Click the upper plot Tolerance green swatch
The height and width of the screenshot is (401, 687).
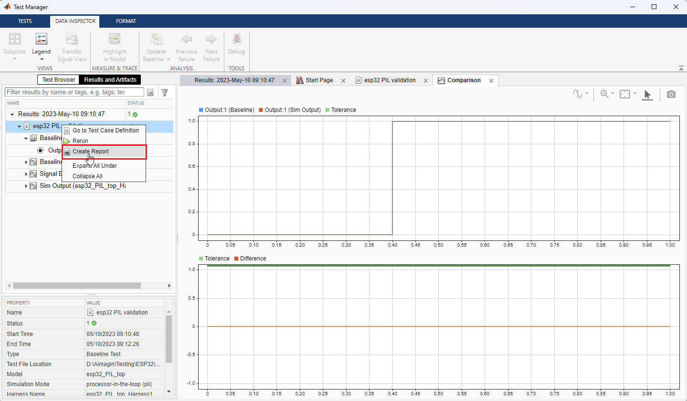click(327, 110)
